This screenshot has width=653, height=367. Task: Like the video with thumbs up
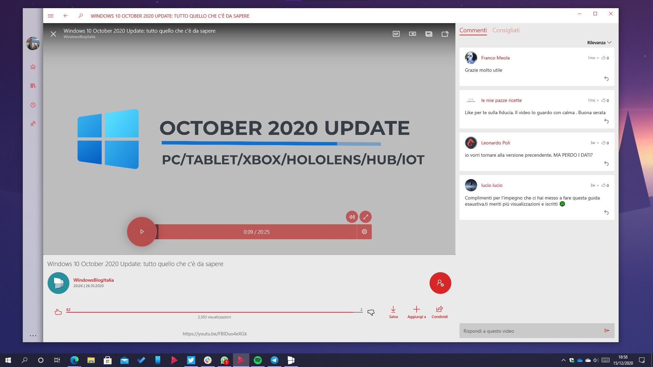click(x=58, y=312)
